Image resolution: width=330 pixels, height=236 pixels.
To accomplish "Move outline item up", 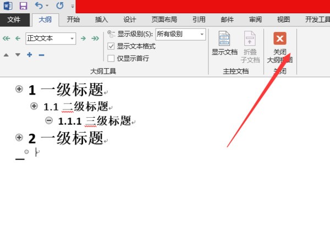I will click(x=6, y=54).
